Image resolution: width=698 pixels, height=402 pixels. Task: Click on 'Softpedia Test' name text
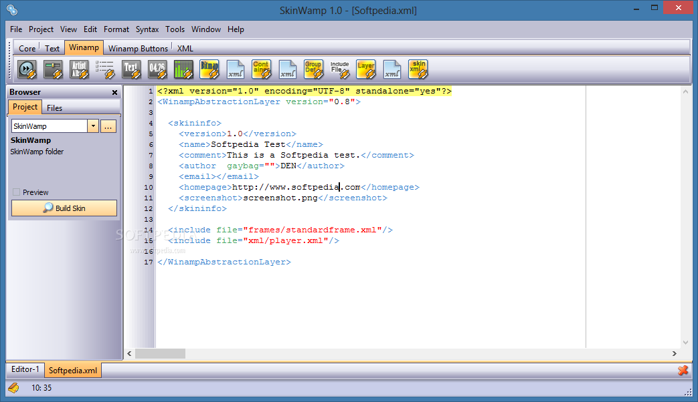[248, 144]
